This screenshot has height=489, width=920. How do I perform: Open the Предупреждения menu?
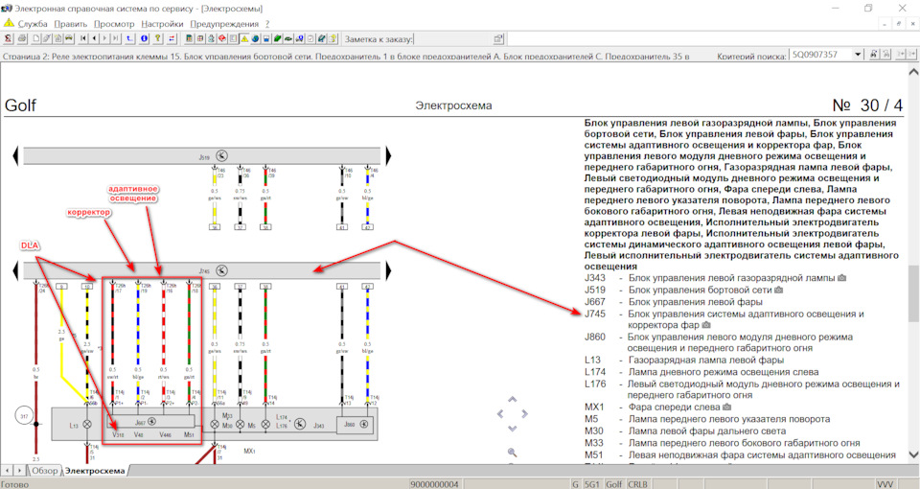click(x=224, y=24)
